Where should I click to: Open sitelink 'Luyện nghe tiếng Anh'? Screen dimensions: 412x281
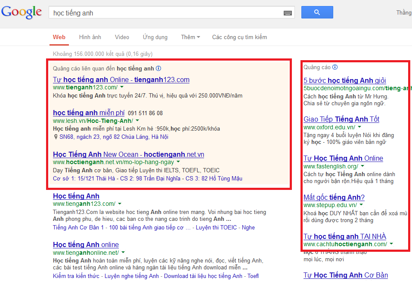[132, 276]
